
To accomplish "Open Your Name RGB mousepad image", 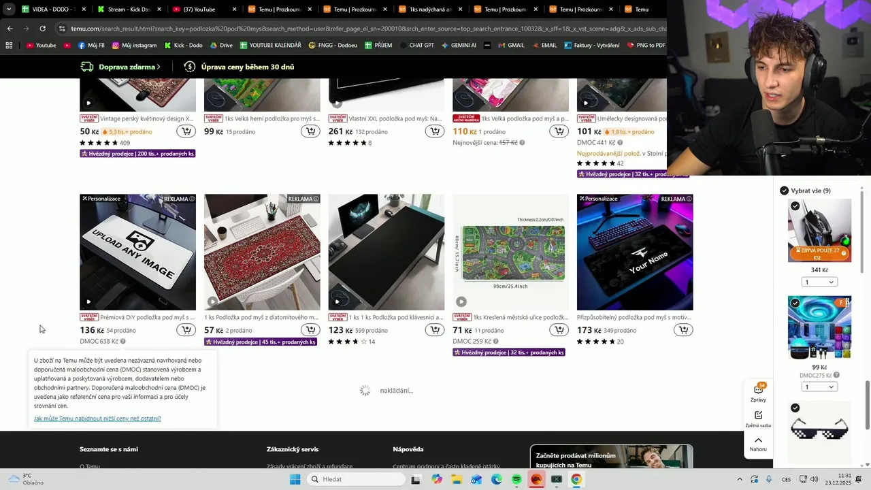I will 635,252.
